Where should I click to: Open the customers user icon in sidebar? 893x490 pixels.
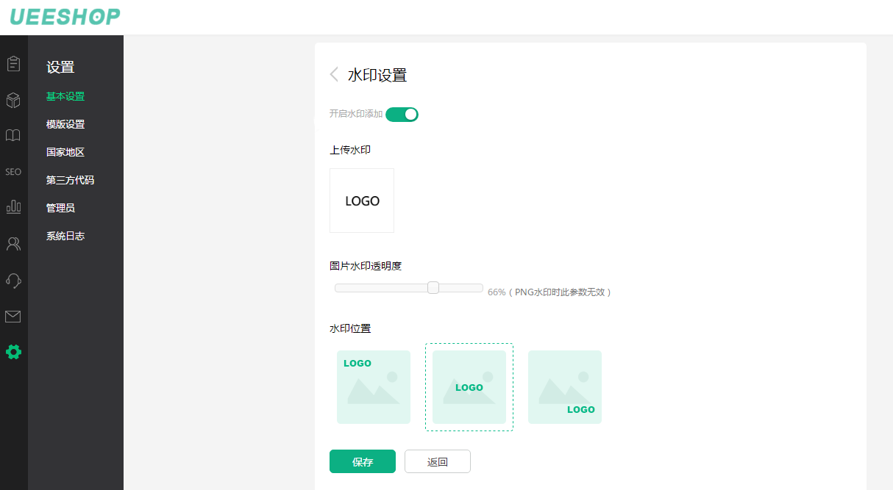click(x=13, y=244)
